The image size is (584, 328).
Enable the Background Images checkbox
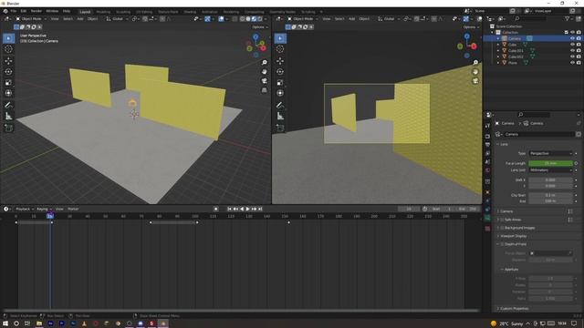[502, 228]
